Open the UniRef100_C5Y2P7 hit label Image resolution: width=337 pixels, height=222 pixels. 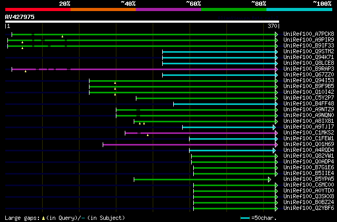(309, 98)
